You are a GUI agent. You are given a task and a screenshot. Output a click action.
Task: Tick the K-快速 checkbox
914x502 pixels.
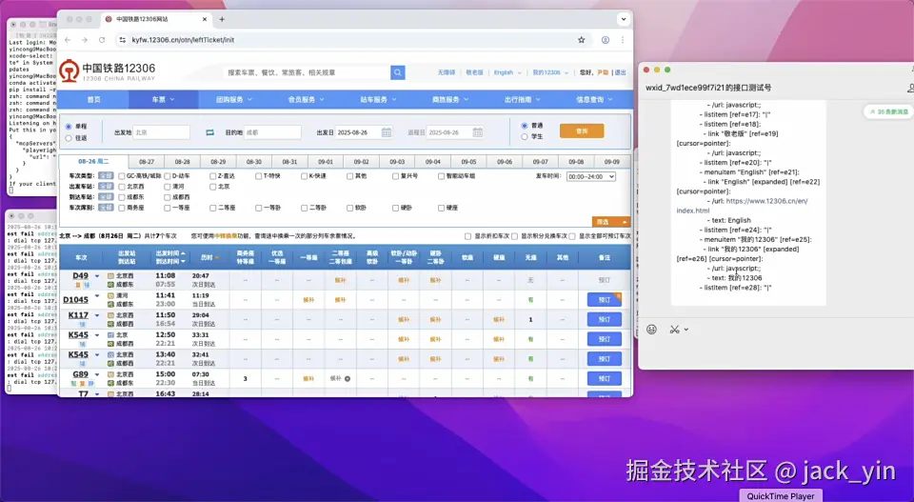click(305, 176)
